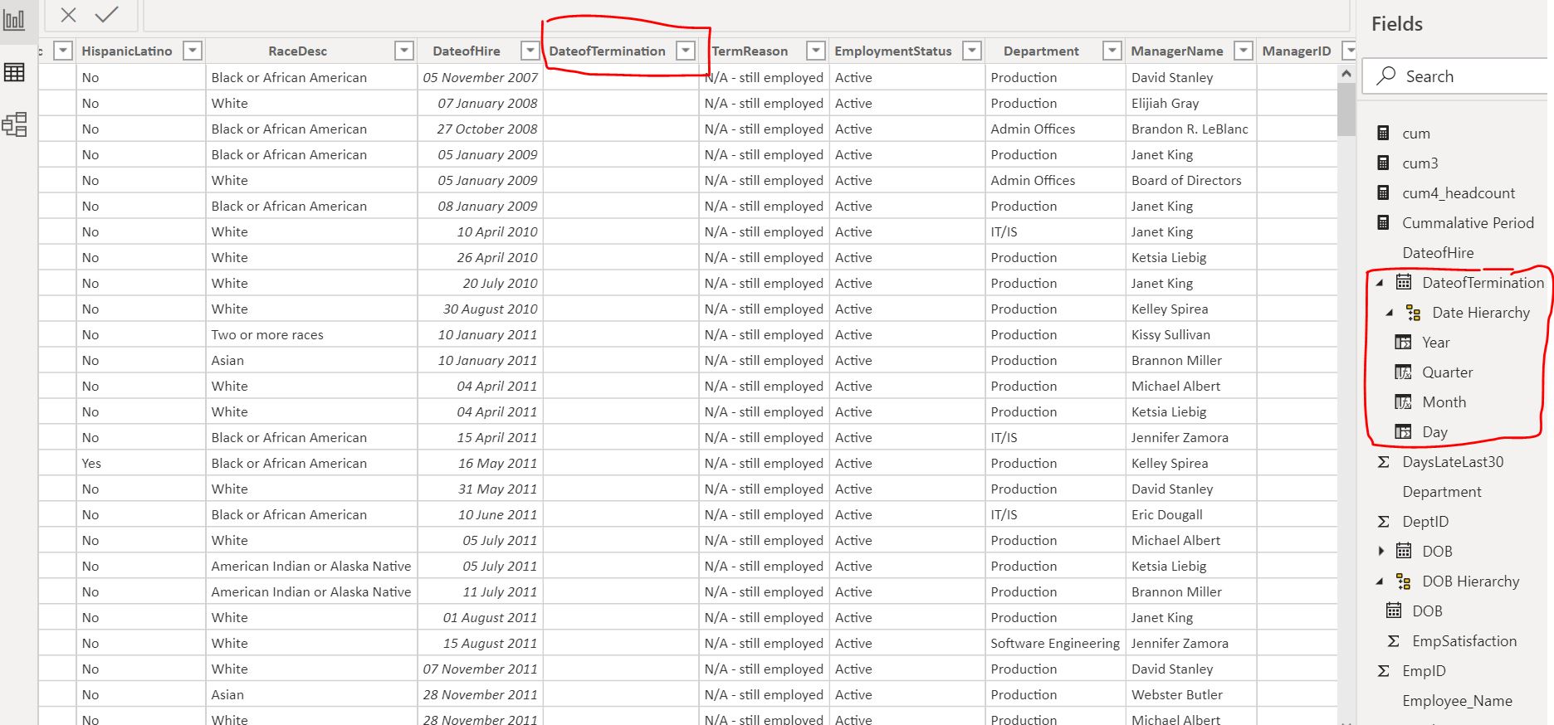Image resolution: width=1554 pixels, height=725 pixels.
Task: Select the Employee_Name field
Action: pyautogui.click(x=1457, y=701)
